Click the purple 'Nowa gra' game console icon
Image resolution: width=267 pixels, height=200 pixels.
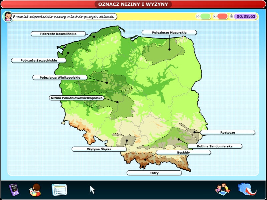(14, 189)
